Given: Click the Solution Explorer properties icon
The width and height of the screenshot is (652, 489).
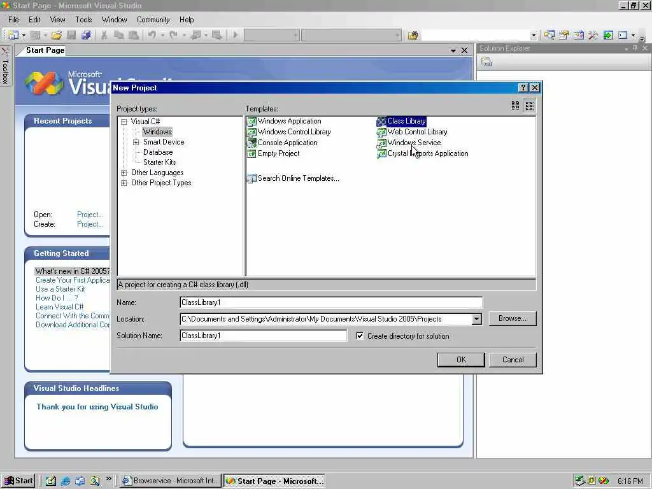Looking at the screenshot, I should click(x=486, y=62).
